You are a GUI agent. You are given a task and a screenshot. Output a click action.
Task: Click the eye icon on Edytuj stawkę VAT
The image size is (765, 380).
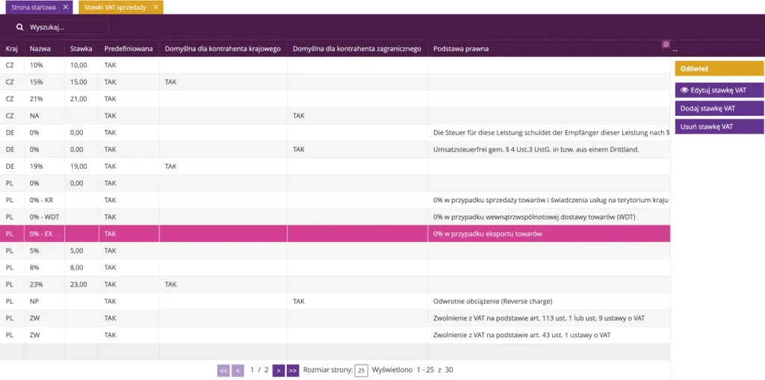click(x=684, y=90)
